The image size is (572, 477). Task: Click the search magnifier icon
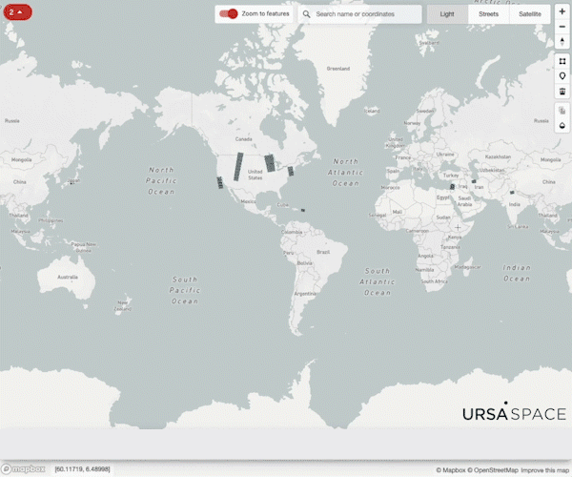[306, 14]
